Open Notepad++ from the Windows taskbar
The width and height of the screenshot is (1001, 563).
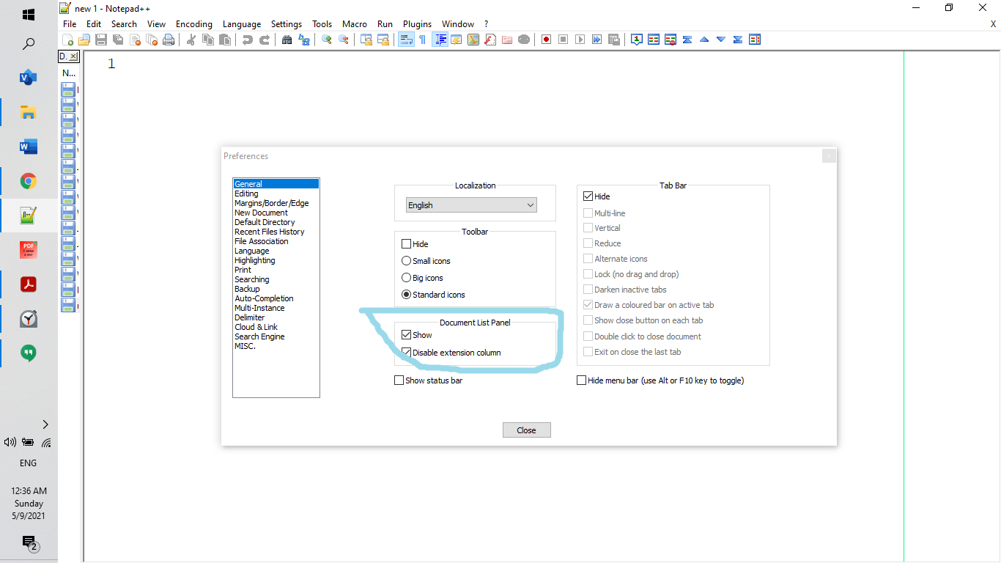point(28,216)
